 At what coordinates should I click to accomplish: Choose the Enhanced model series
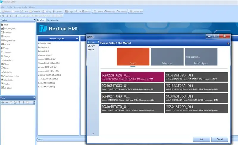click(x=167, y=57)
